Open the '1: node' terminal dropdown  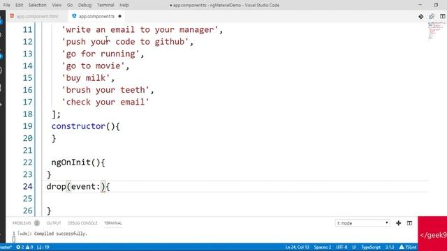(362, 223)
